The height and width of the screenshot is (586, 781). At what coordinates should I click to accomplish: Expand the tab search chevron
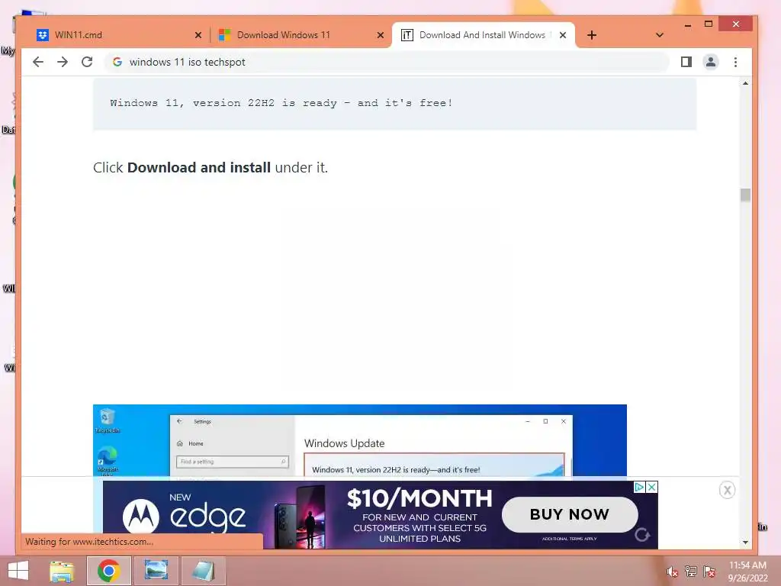pos(660,35)
